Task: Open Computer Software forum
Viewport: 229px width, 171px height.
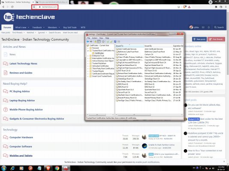Action: point(21,147)
